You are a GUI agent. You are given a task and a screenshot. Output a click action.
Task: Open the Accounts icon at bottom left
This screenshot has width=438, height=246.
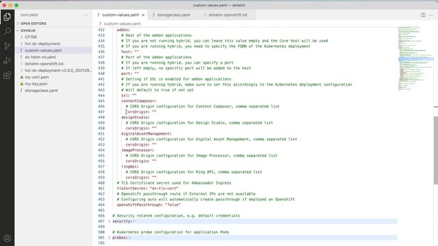pos(8,238)
